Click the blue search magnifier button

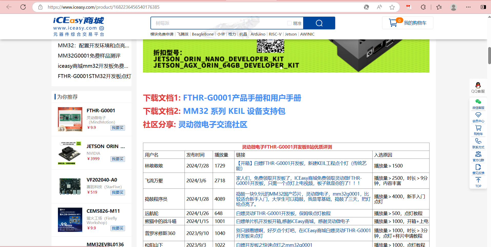(x=319, y=23)
